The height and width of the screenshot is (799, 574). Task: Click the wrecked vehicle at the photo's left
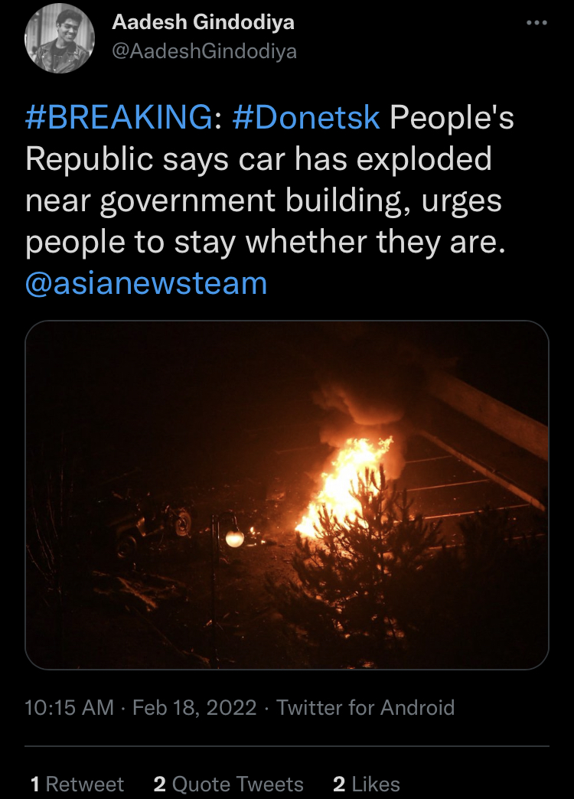tap(148, 525)
